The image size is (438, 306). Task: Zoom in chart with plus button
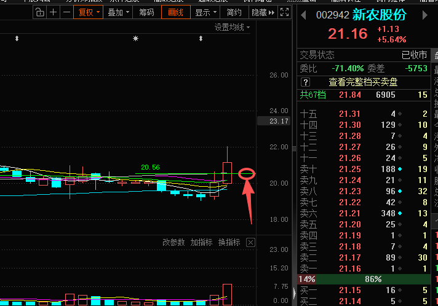tap(53, 12)
